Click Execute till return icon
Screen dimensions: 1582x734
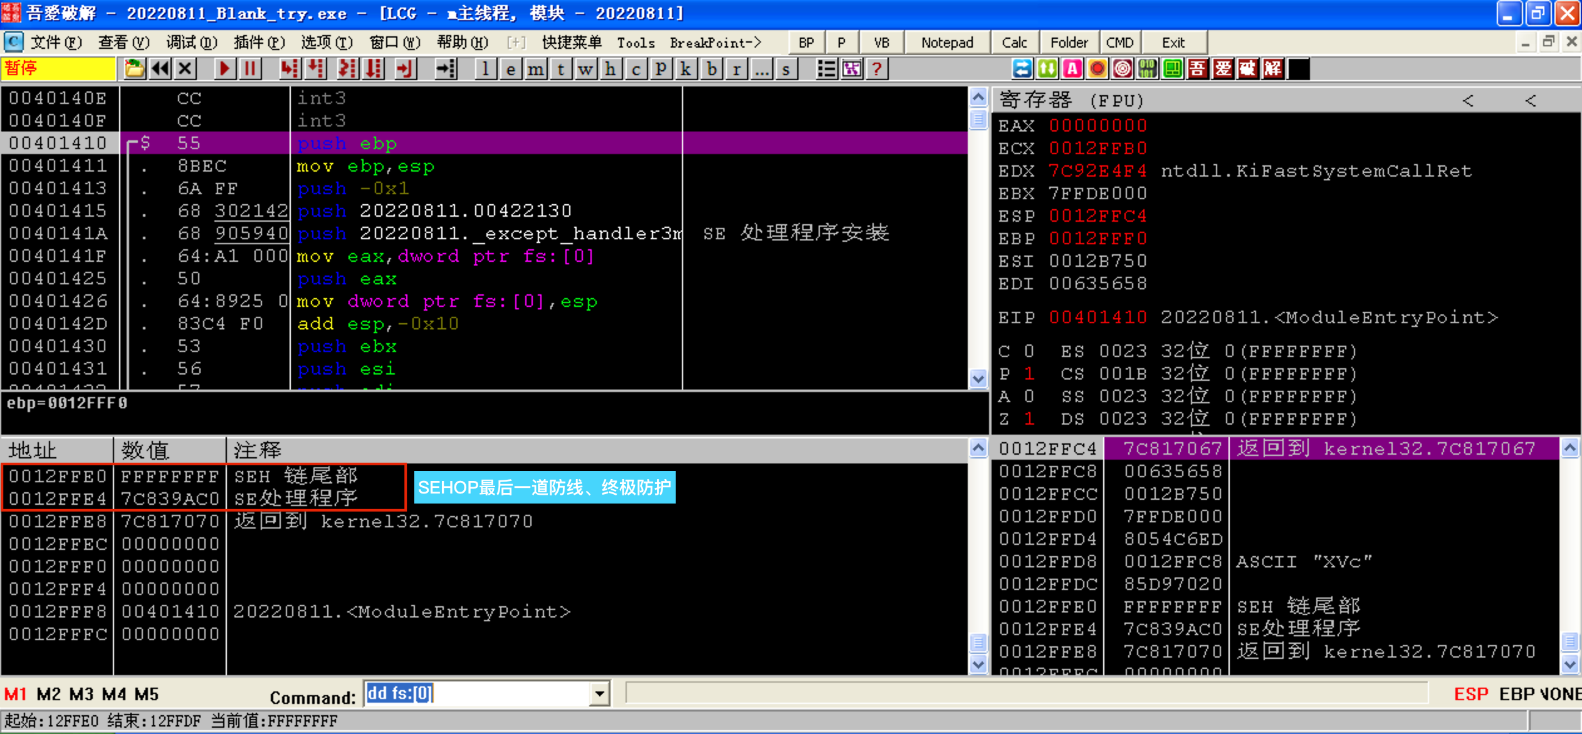pyautogui.click(x=405, y=68)
